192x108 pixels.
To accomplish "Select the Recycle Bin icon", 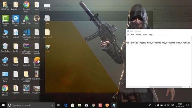I will (5, 47).
